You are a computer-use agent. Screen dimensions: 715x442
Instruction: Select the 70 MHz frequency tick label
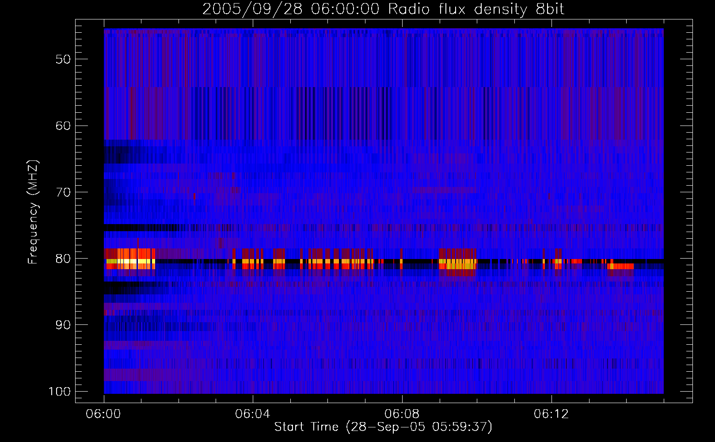(63, 192)
